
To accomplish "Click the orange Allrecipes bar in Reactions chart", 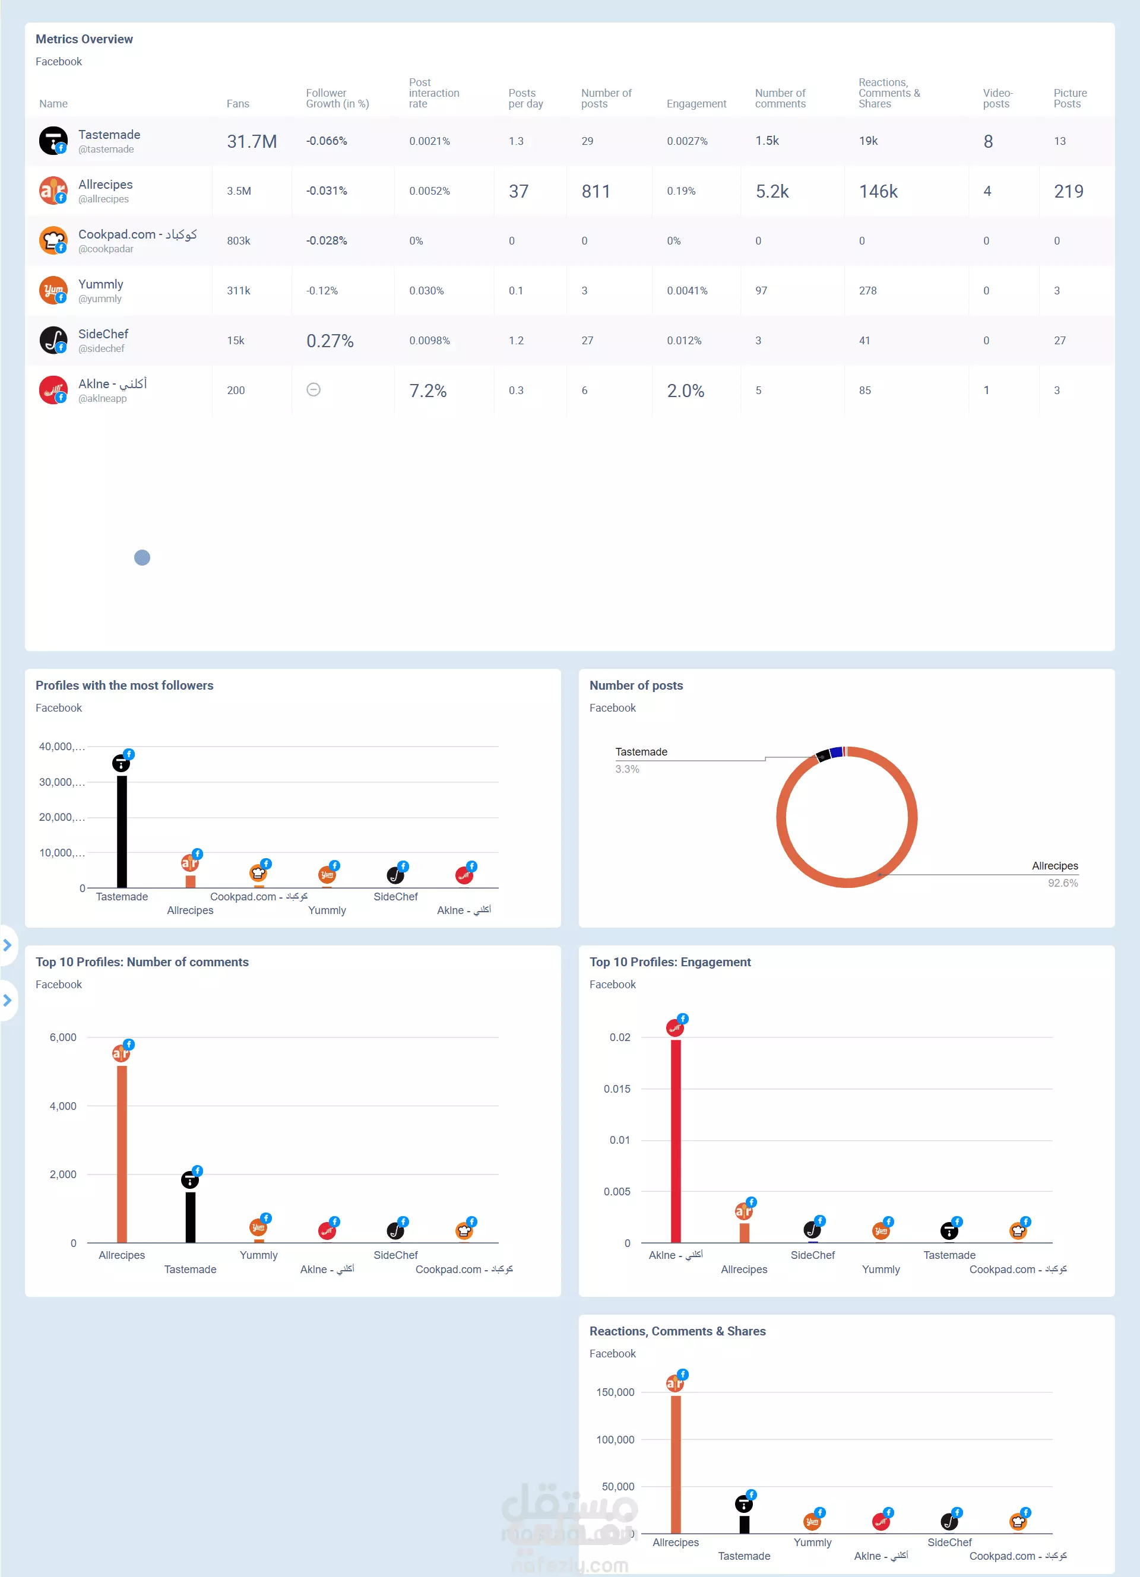I will pos(675,1464).
